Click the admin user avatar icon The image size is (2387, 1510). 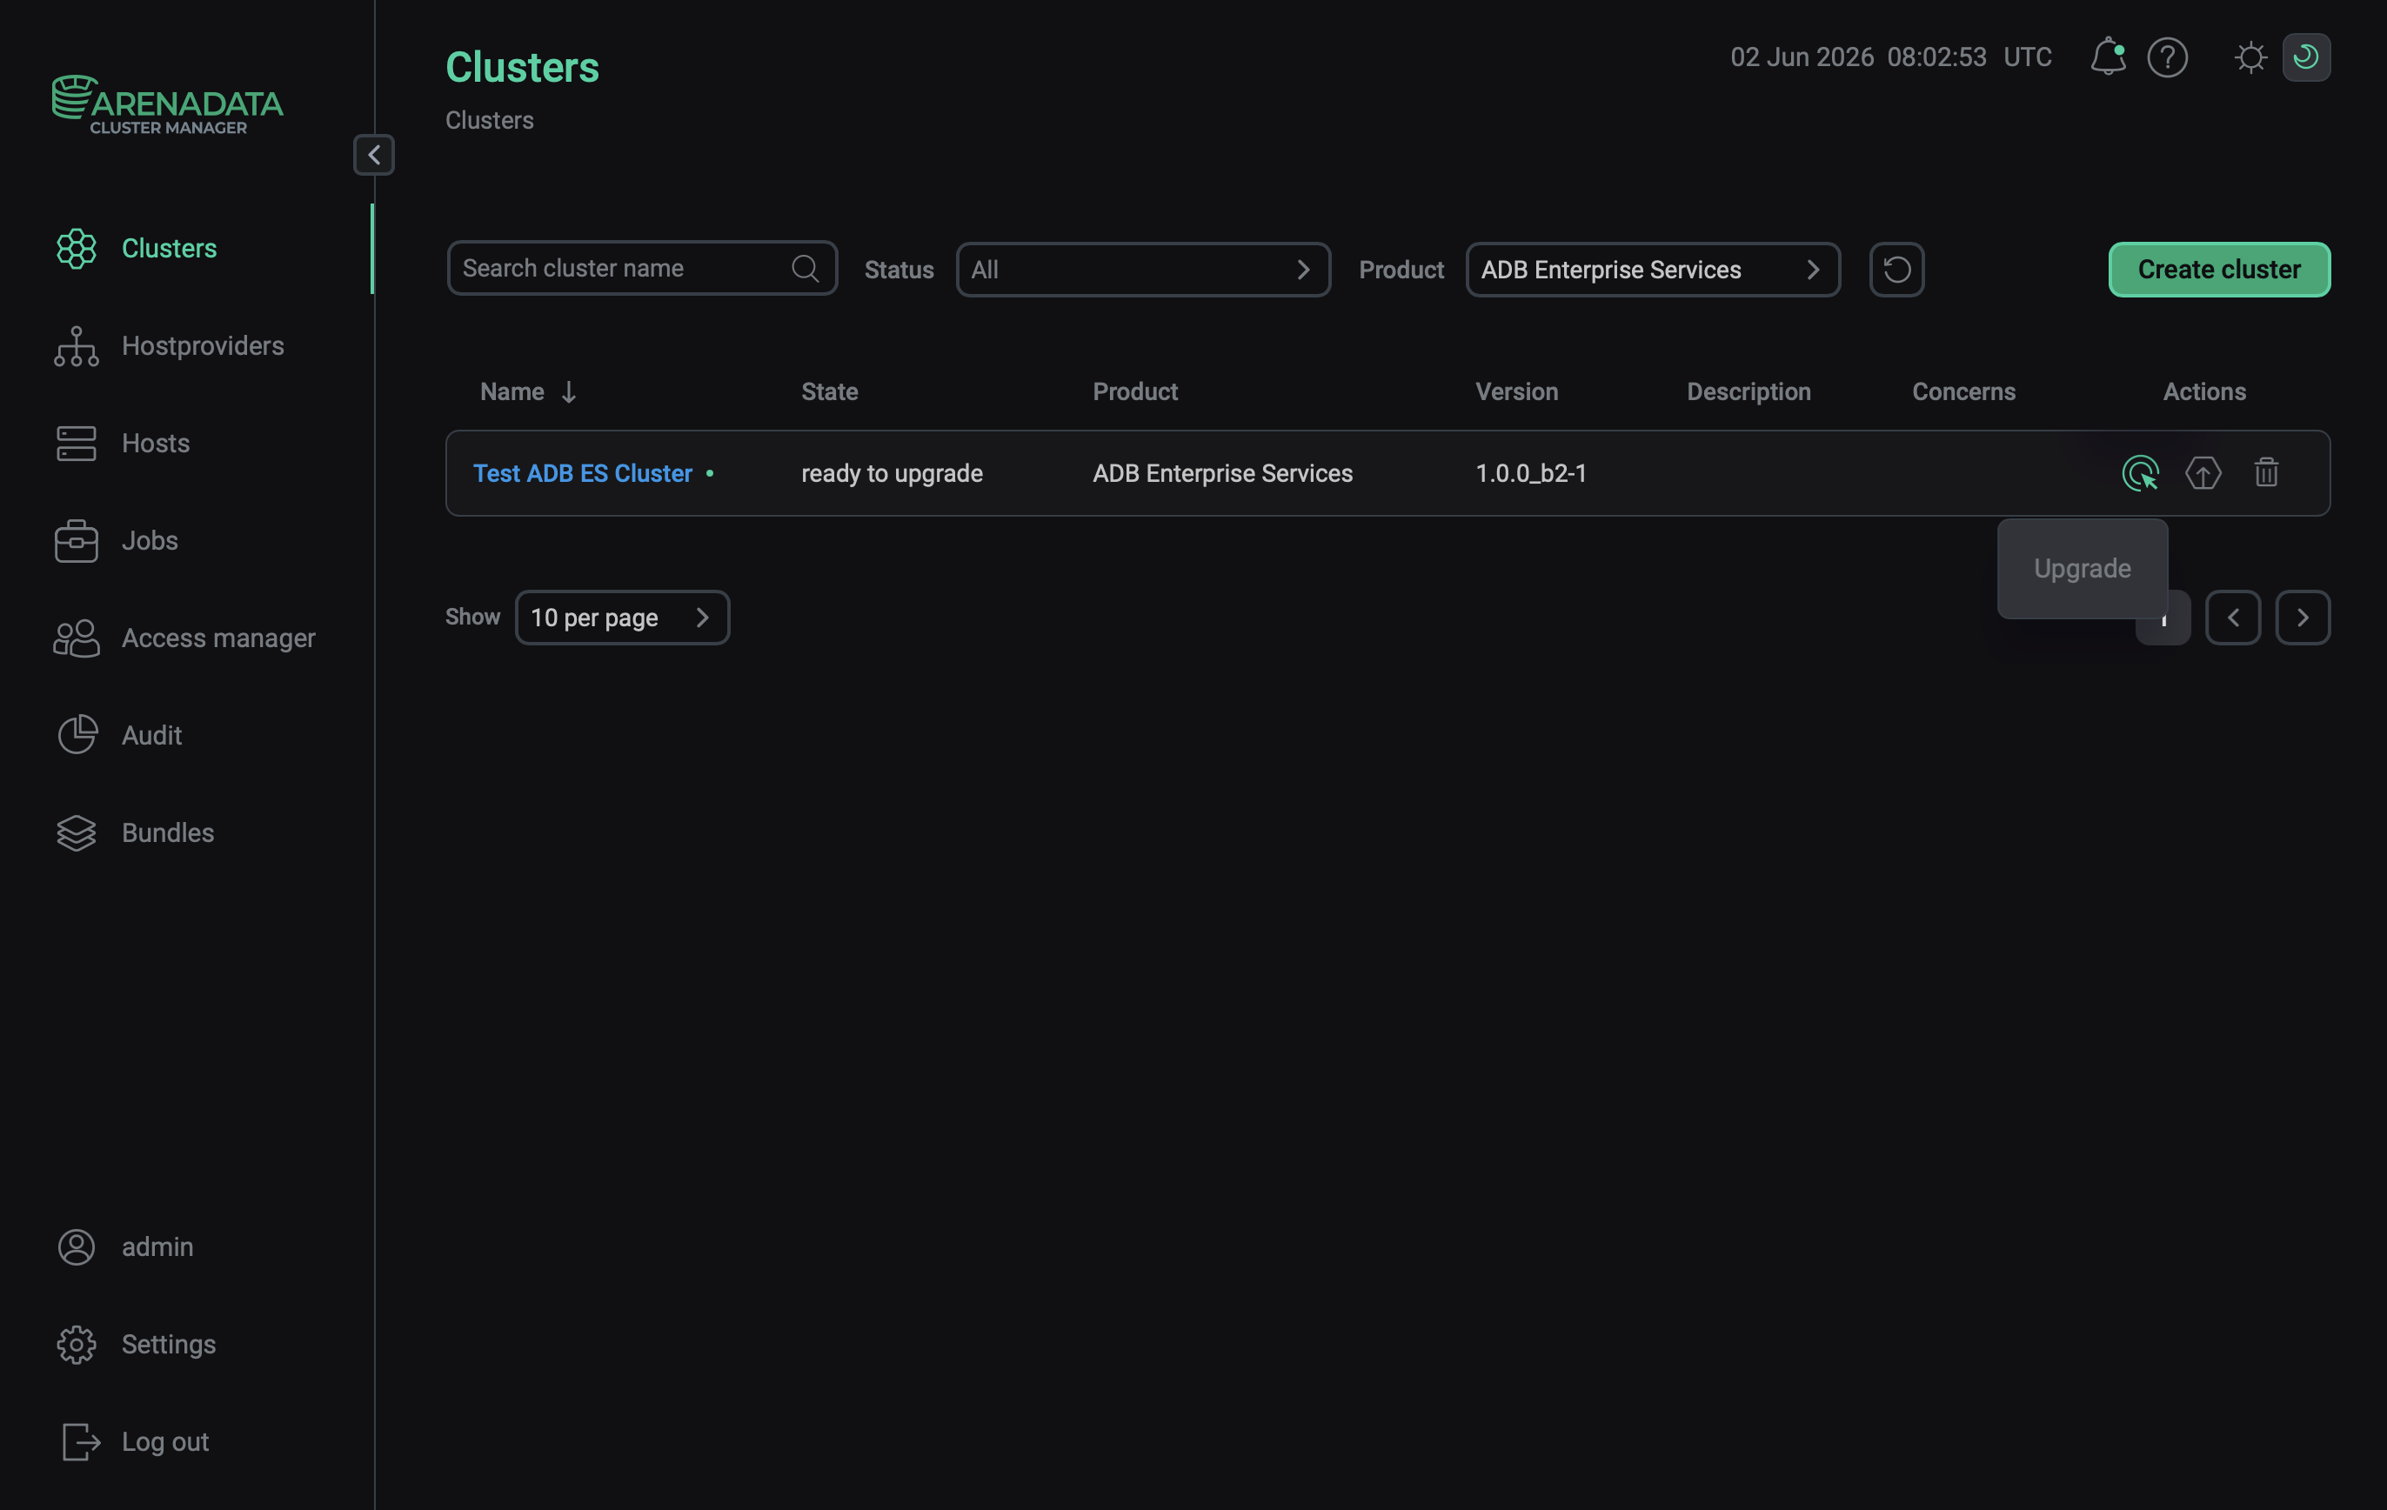tap(77, 1246)
